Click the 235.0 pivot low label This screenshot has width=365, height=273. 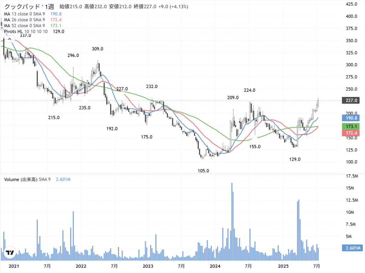point(84,108)
